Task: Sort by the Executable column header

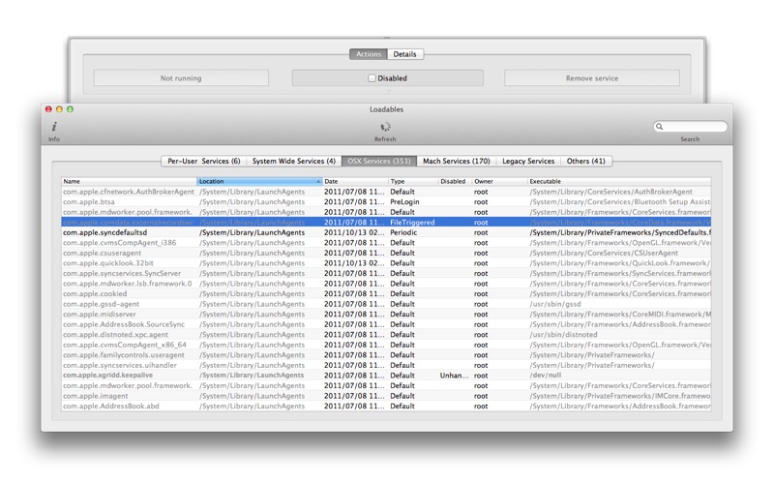Action: (619, 181)
